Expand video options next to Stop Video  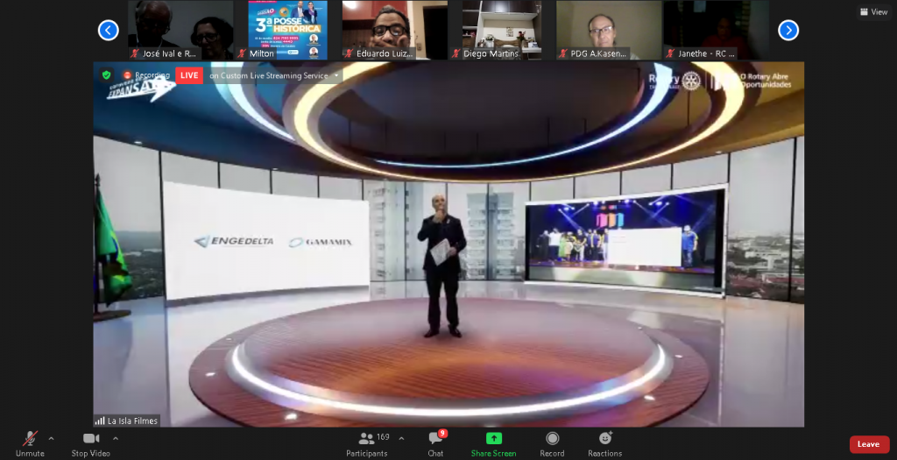pos(116,438)
